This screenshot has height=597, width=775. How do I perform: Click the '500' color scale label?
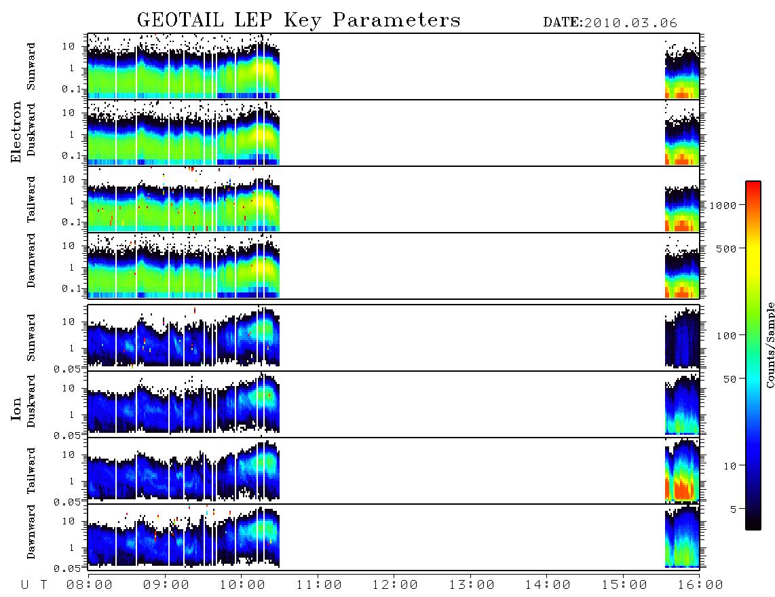pyautogui.click(x=727, y=248)
